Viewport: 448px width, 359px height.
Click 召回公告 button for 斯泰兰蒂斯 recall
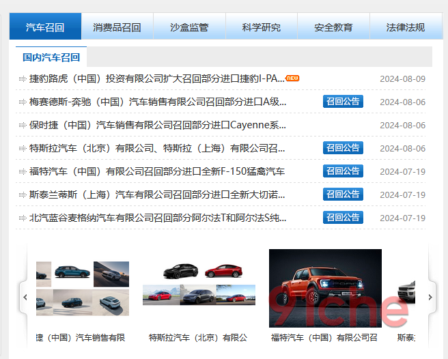[x=343, y=195]
